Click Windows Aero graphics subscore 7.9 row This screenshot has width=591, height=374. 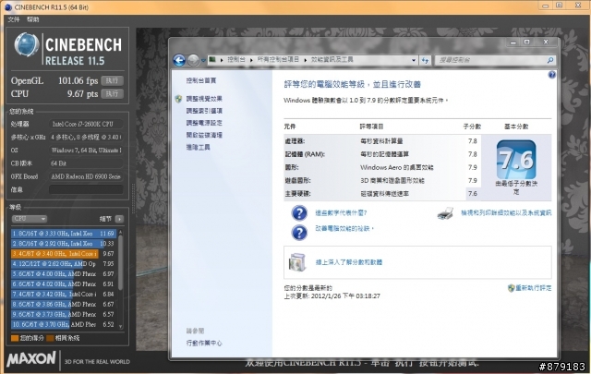(381, 167)
